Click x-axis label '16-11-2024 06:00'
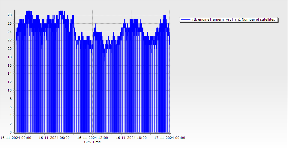The width and height of the screenshot is (288, 150). click(54, 138)
